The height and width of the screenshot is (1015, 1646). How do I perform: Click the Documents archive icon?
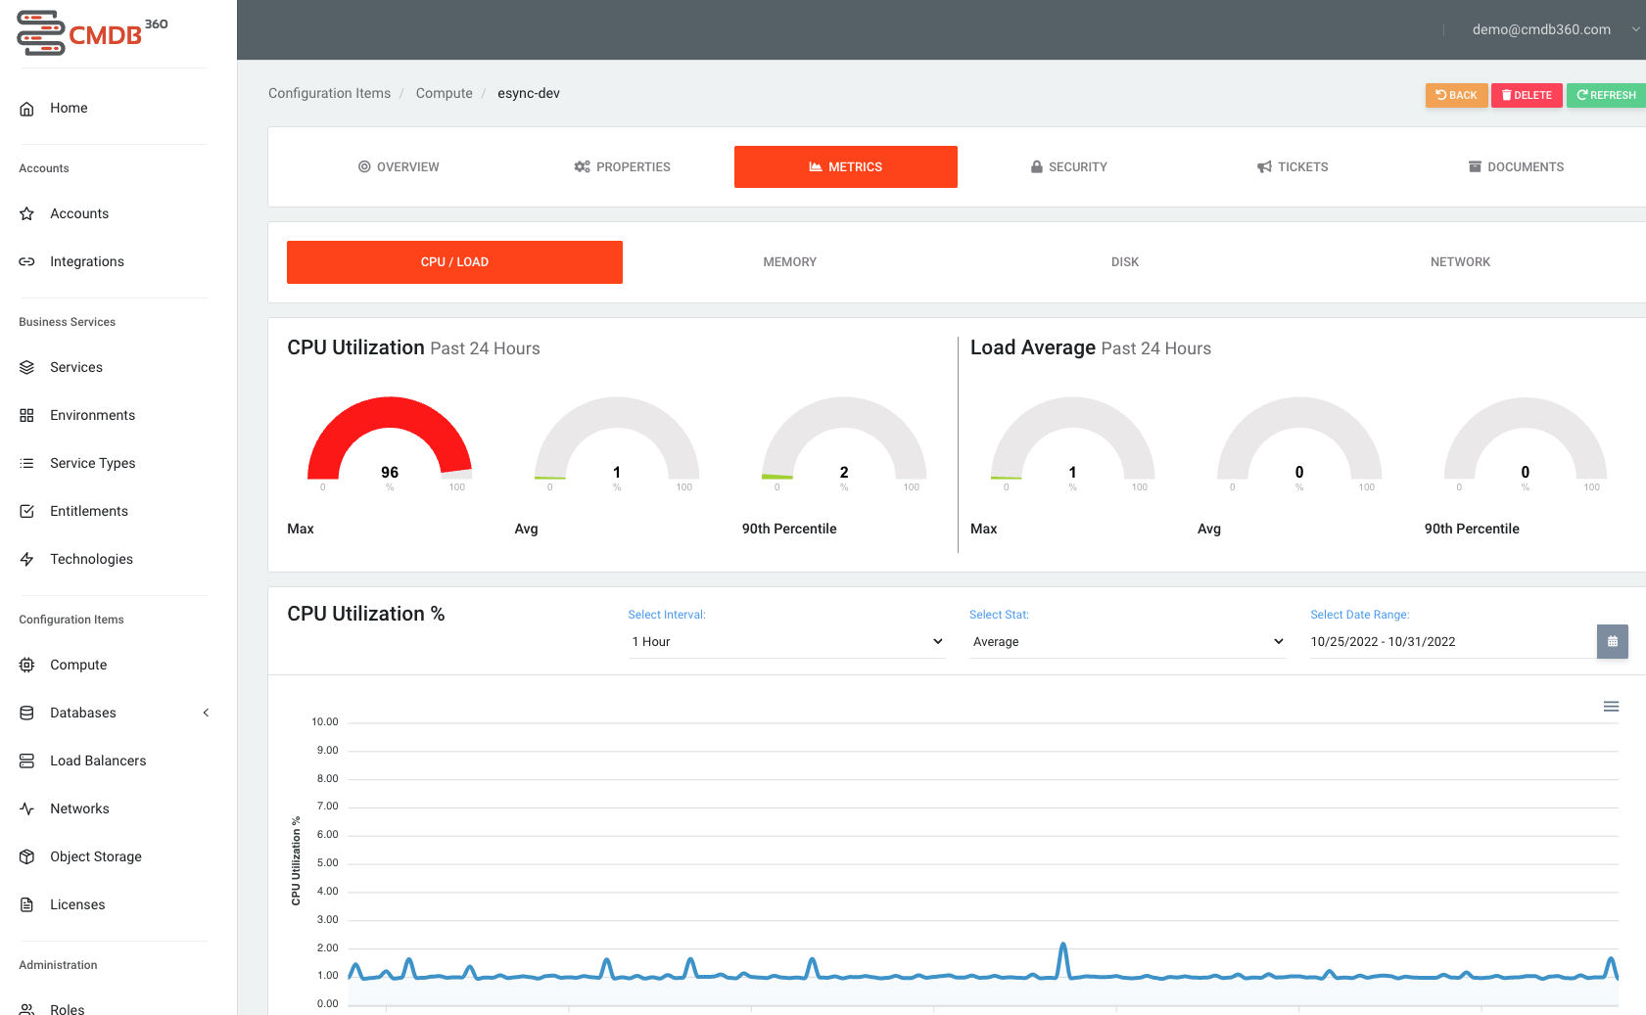1475,166
